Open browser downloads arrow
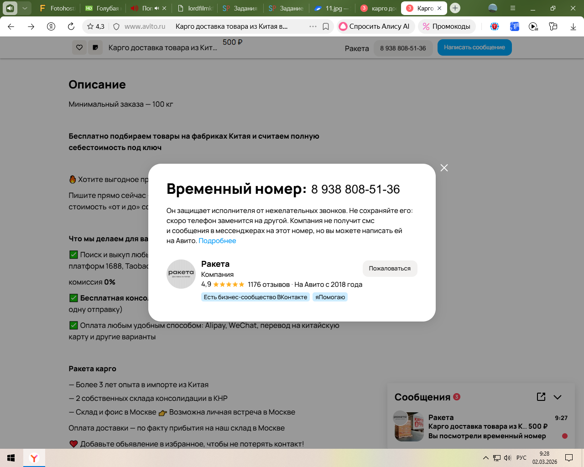This screenshot has width=584, height=467. (573, 26)
